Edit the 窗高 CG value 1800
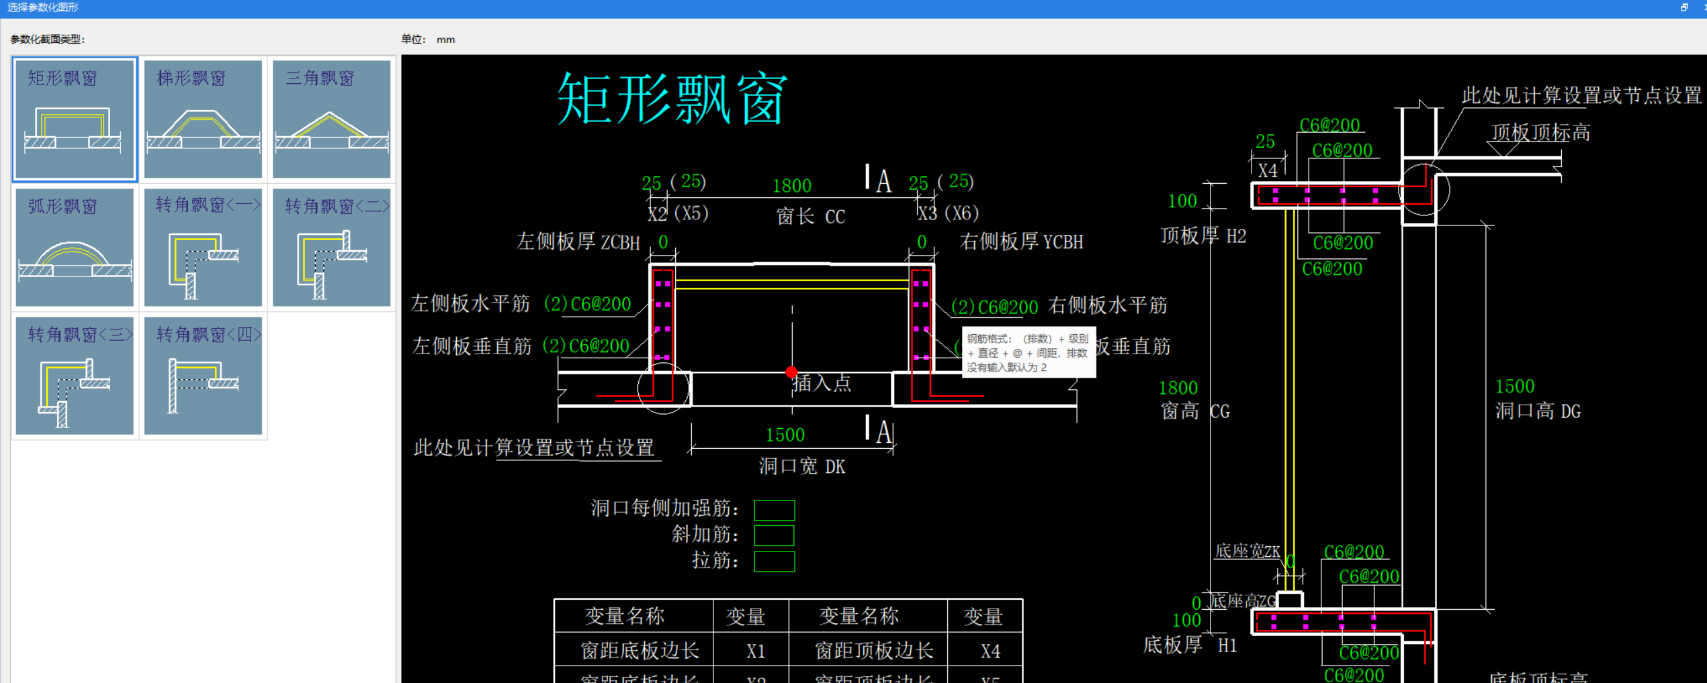Image resolution: width=1707 pixels, height=683 pixels. (x=1178, y=388)
